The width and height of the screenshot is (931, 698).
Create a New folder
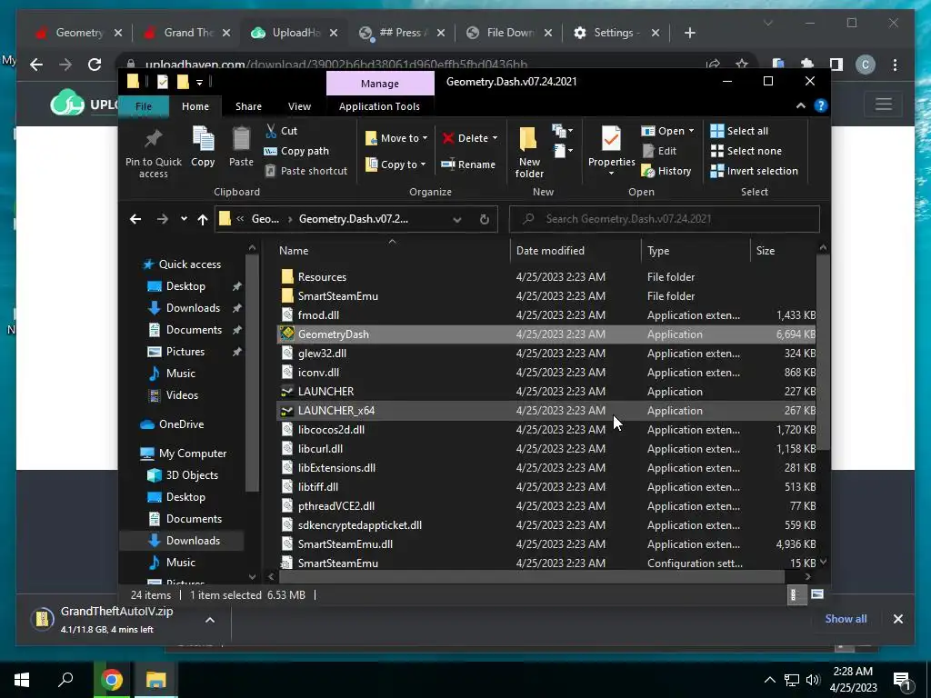pos(528,152)
